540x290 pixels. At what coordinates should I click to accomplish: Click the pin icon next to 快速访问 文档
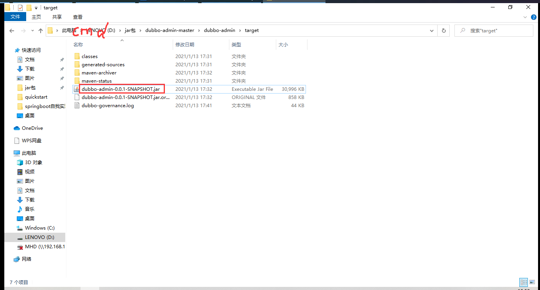coord(62,60)
